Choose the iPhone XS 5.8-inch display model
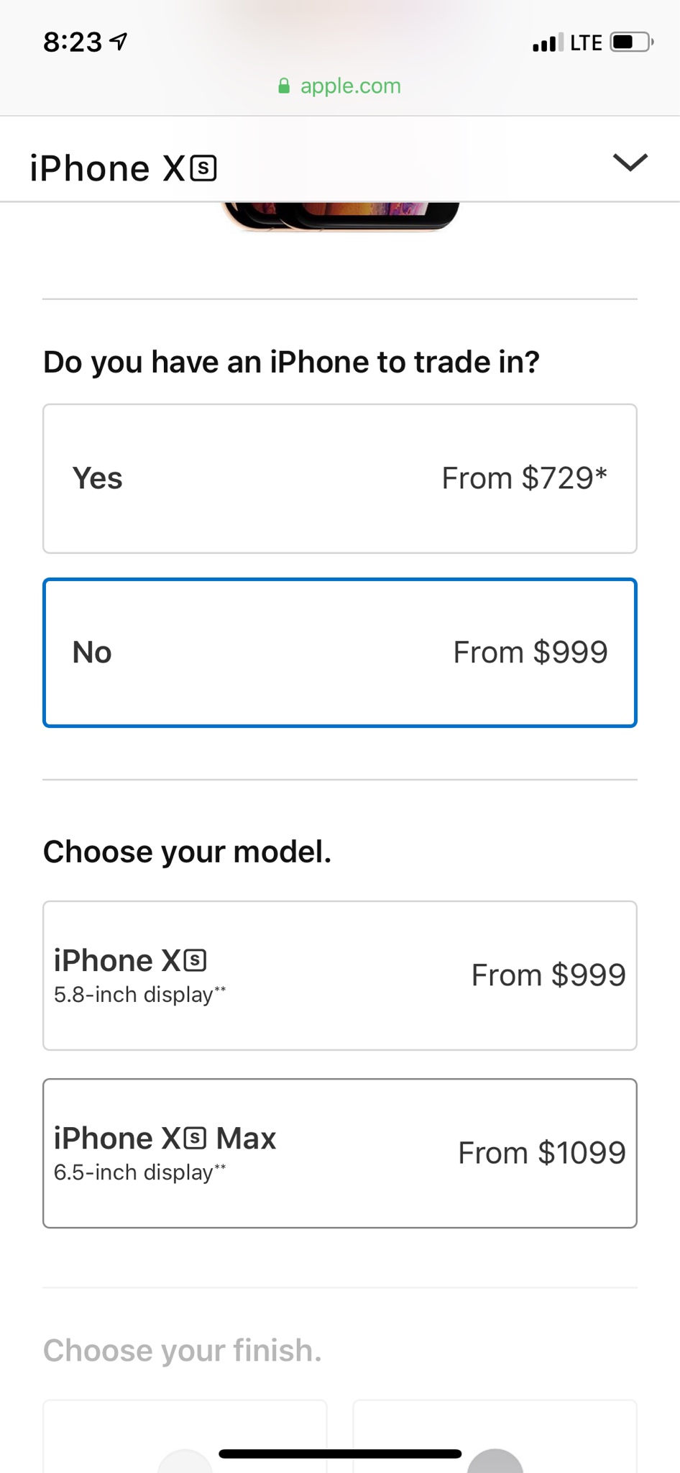Viewport: 680px width, 1473px height. pos(340,975)
